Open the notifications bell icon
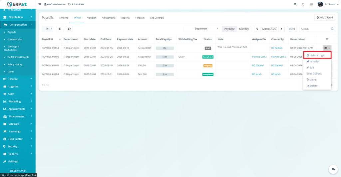Image resolution: width=341 pixels, height=177 pixels. coord(303,4)
